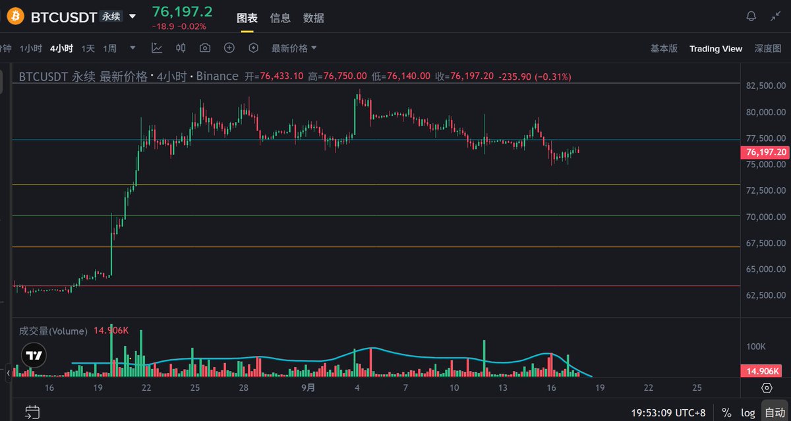Expand more timeframe options arrow

[x=133, y=48]
